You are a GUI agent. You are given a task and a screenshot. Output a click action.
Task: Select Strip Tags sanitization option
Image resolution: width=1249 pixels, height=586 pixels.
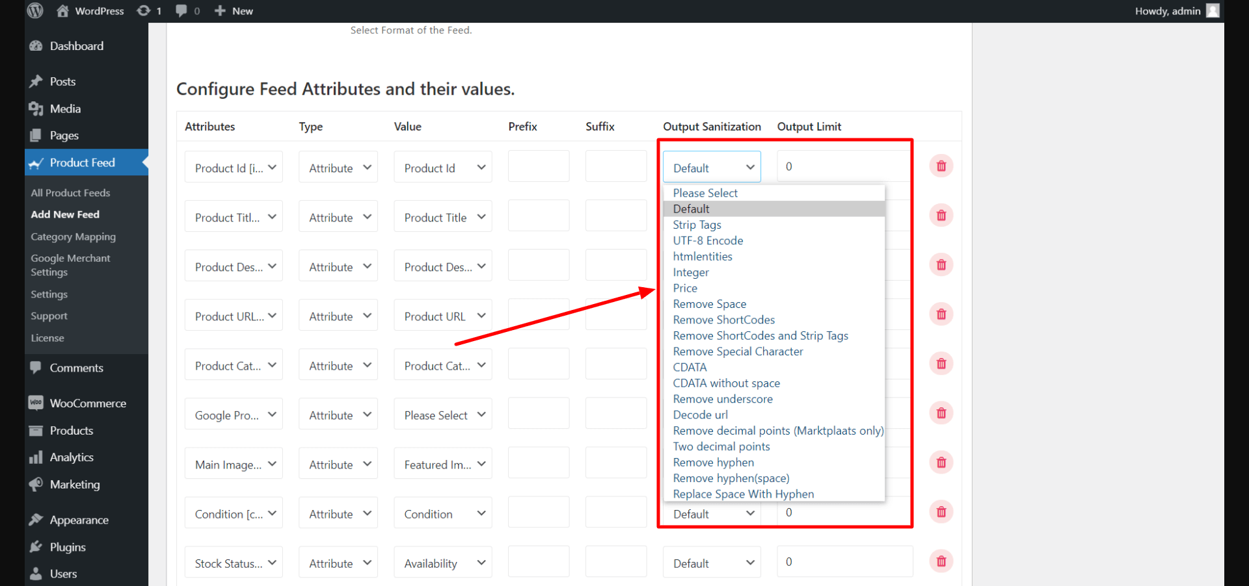click(774, 225)
